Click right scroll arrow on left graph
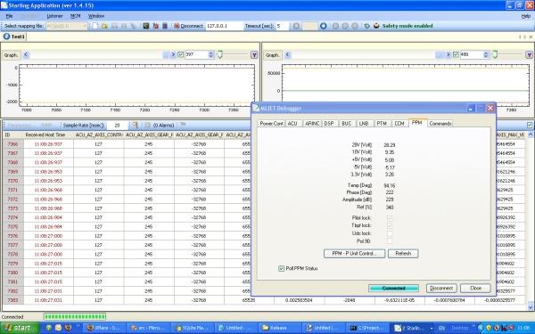Image resolution: width=535 pixels, height=334 pixels. point(173,54)
